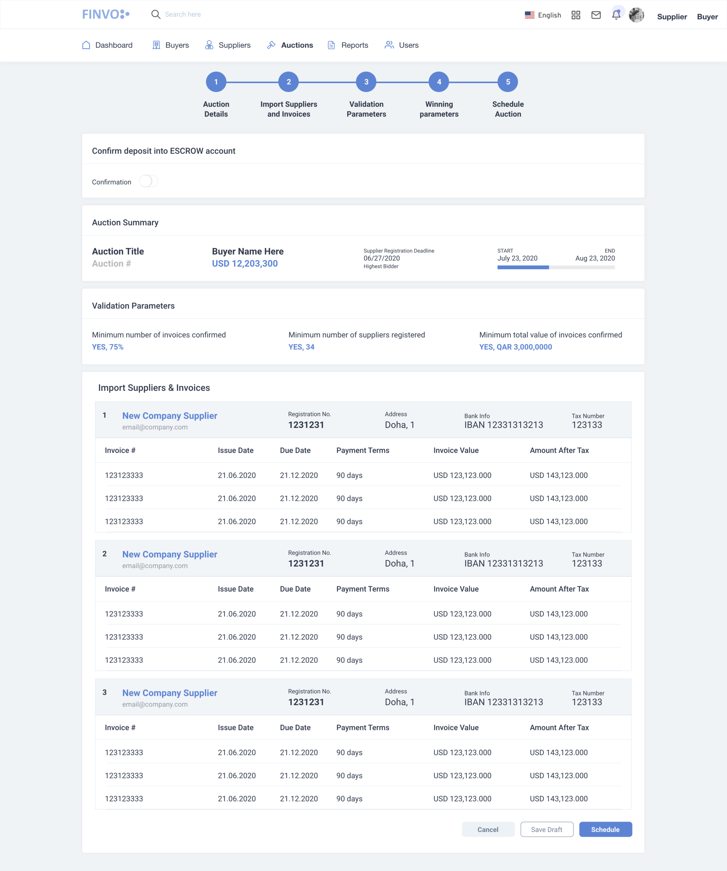Click the search magnifier icon
Image resolution: width=727 pixels, height=871 pixels.
(155, 15)
